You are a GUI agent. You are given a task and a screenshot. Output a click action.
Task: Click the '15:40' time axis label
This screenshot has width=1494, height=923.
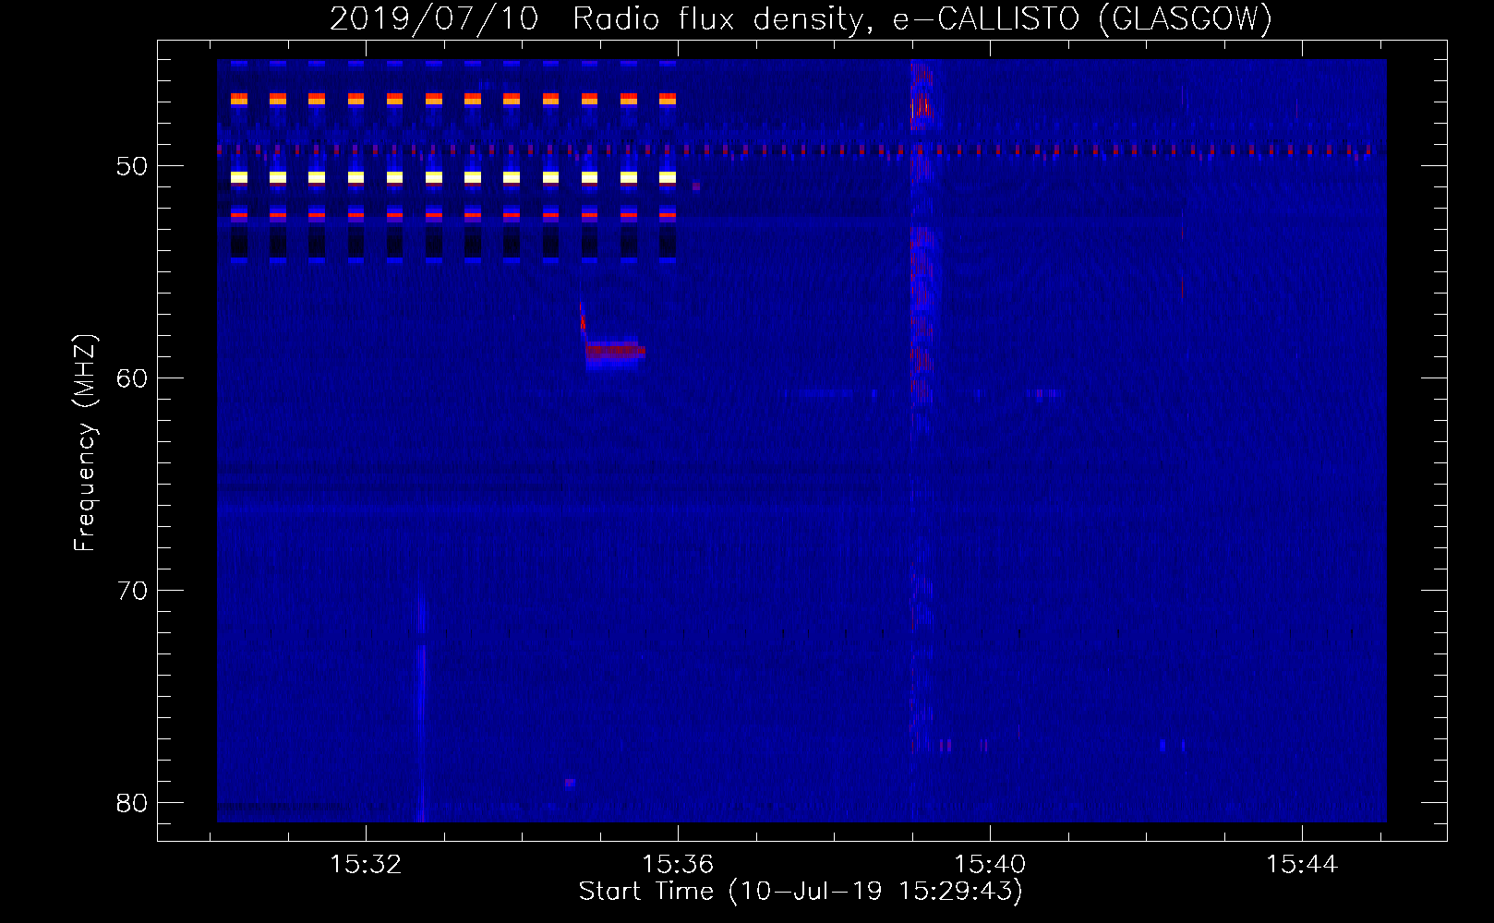click(x=990, y=865)
